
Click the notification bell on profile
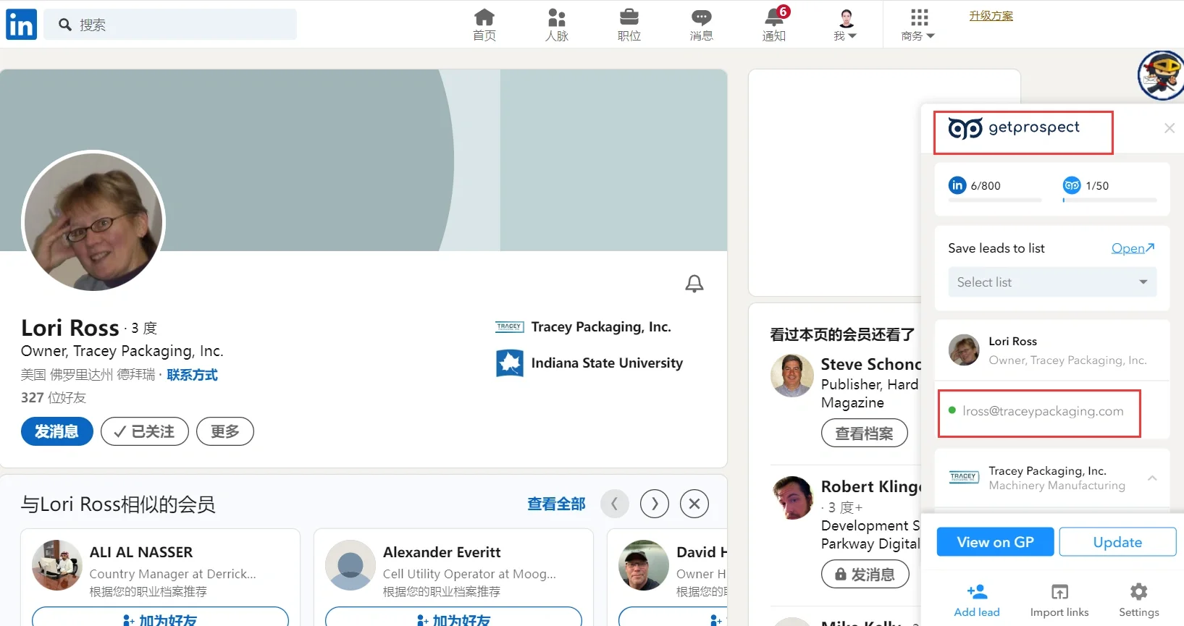point(694,284)
